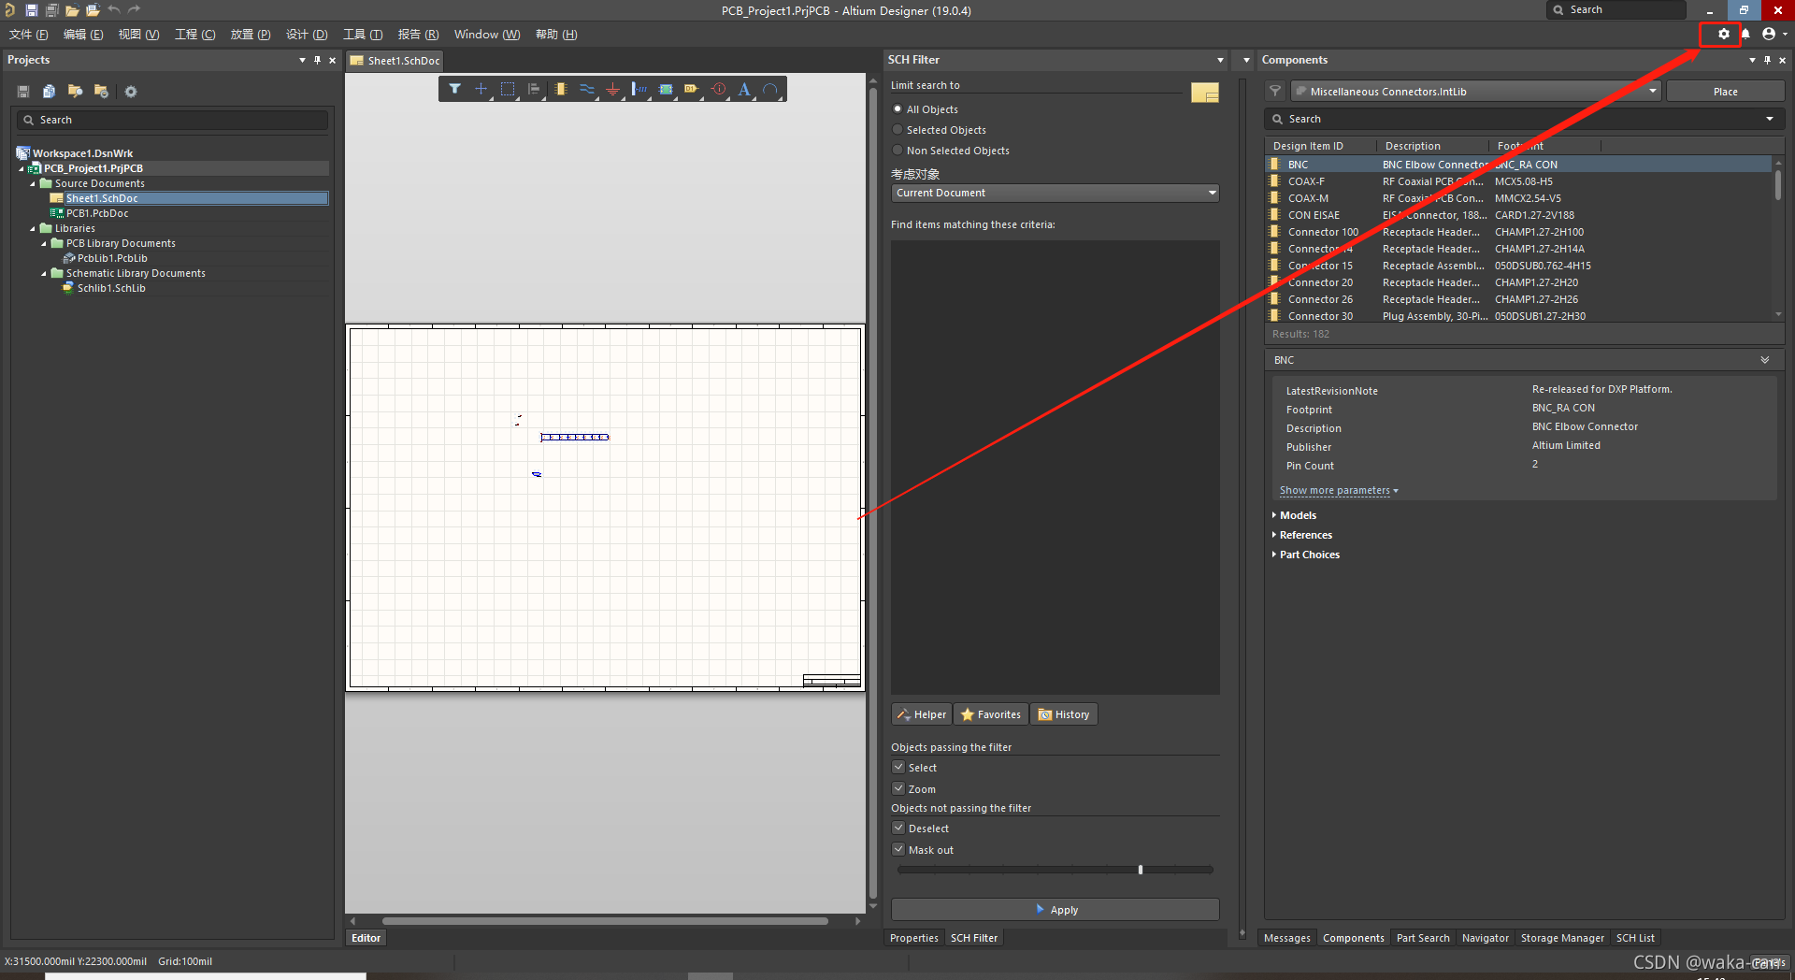Switch to the Properties tab

(914, 938)
